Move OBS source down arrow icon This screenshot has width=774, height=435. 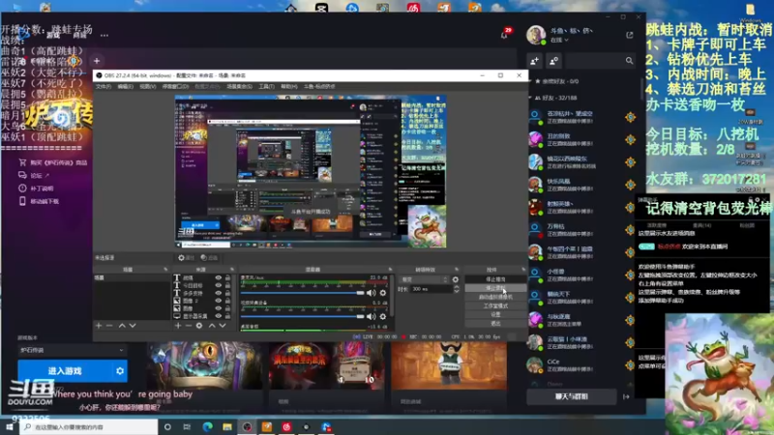[223, 326]
